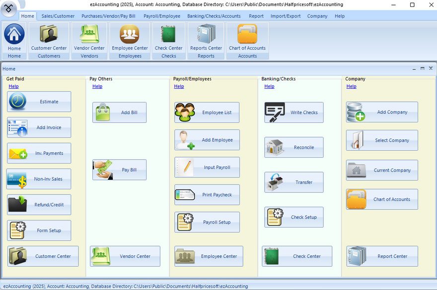Switch to the Company ribbon tab
The image size is (437, 290).
(317, 16)
